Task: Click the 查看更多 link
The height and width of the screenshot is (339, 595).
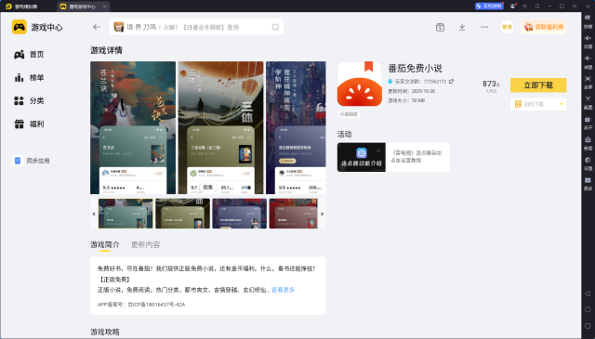Action: (283, 290)
